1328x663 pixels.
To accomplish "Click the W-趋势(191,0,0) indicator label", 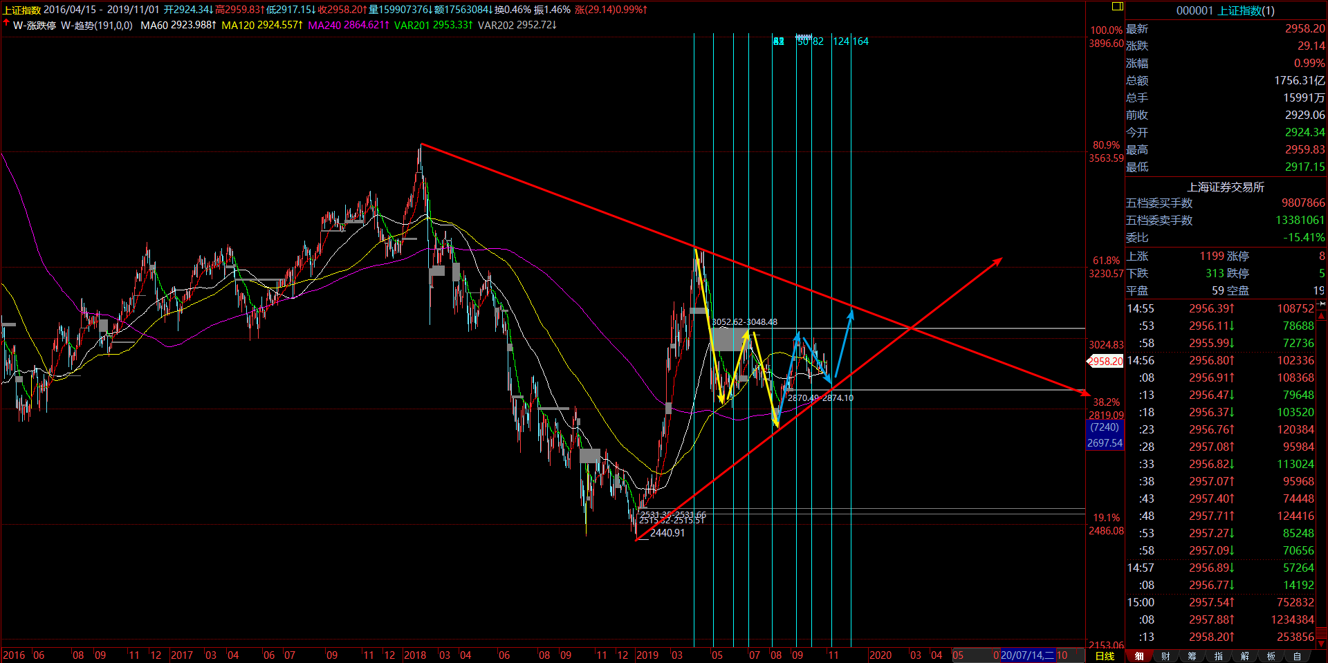I will tap(96, 25).
